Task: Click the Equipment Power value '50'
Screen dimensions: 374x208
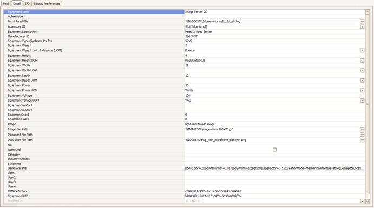Action: (187, 85)
